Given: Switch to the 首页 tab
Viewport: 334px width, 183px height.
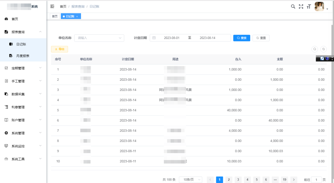Looking at the screenshot, I should coord(54,16).
